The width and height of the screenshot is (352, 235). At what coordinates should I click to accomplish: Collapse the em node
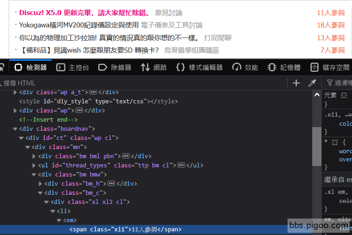tap(59, 220)
